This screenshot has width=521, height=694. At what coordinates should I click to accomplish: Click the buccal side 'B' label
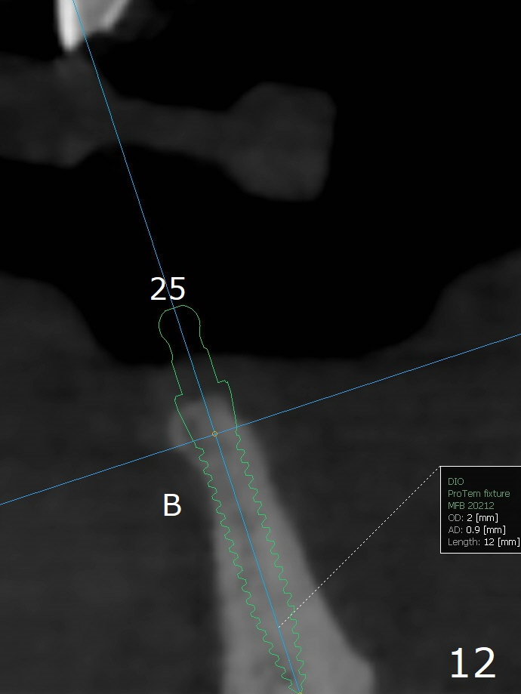172,505
